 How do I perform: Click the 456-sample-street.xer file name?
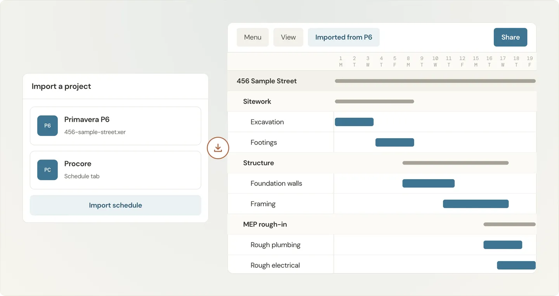click(95, 132)
